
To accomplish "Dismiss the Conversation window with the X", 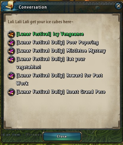I will [119, 6].
